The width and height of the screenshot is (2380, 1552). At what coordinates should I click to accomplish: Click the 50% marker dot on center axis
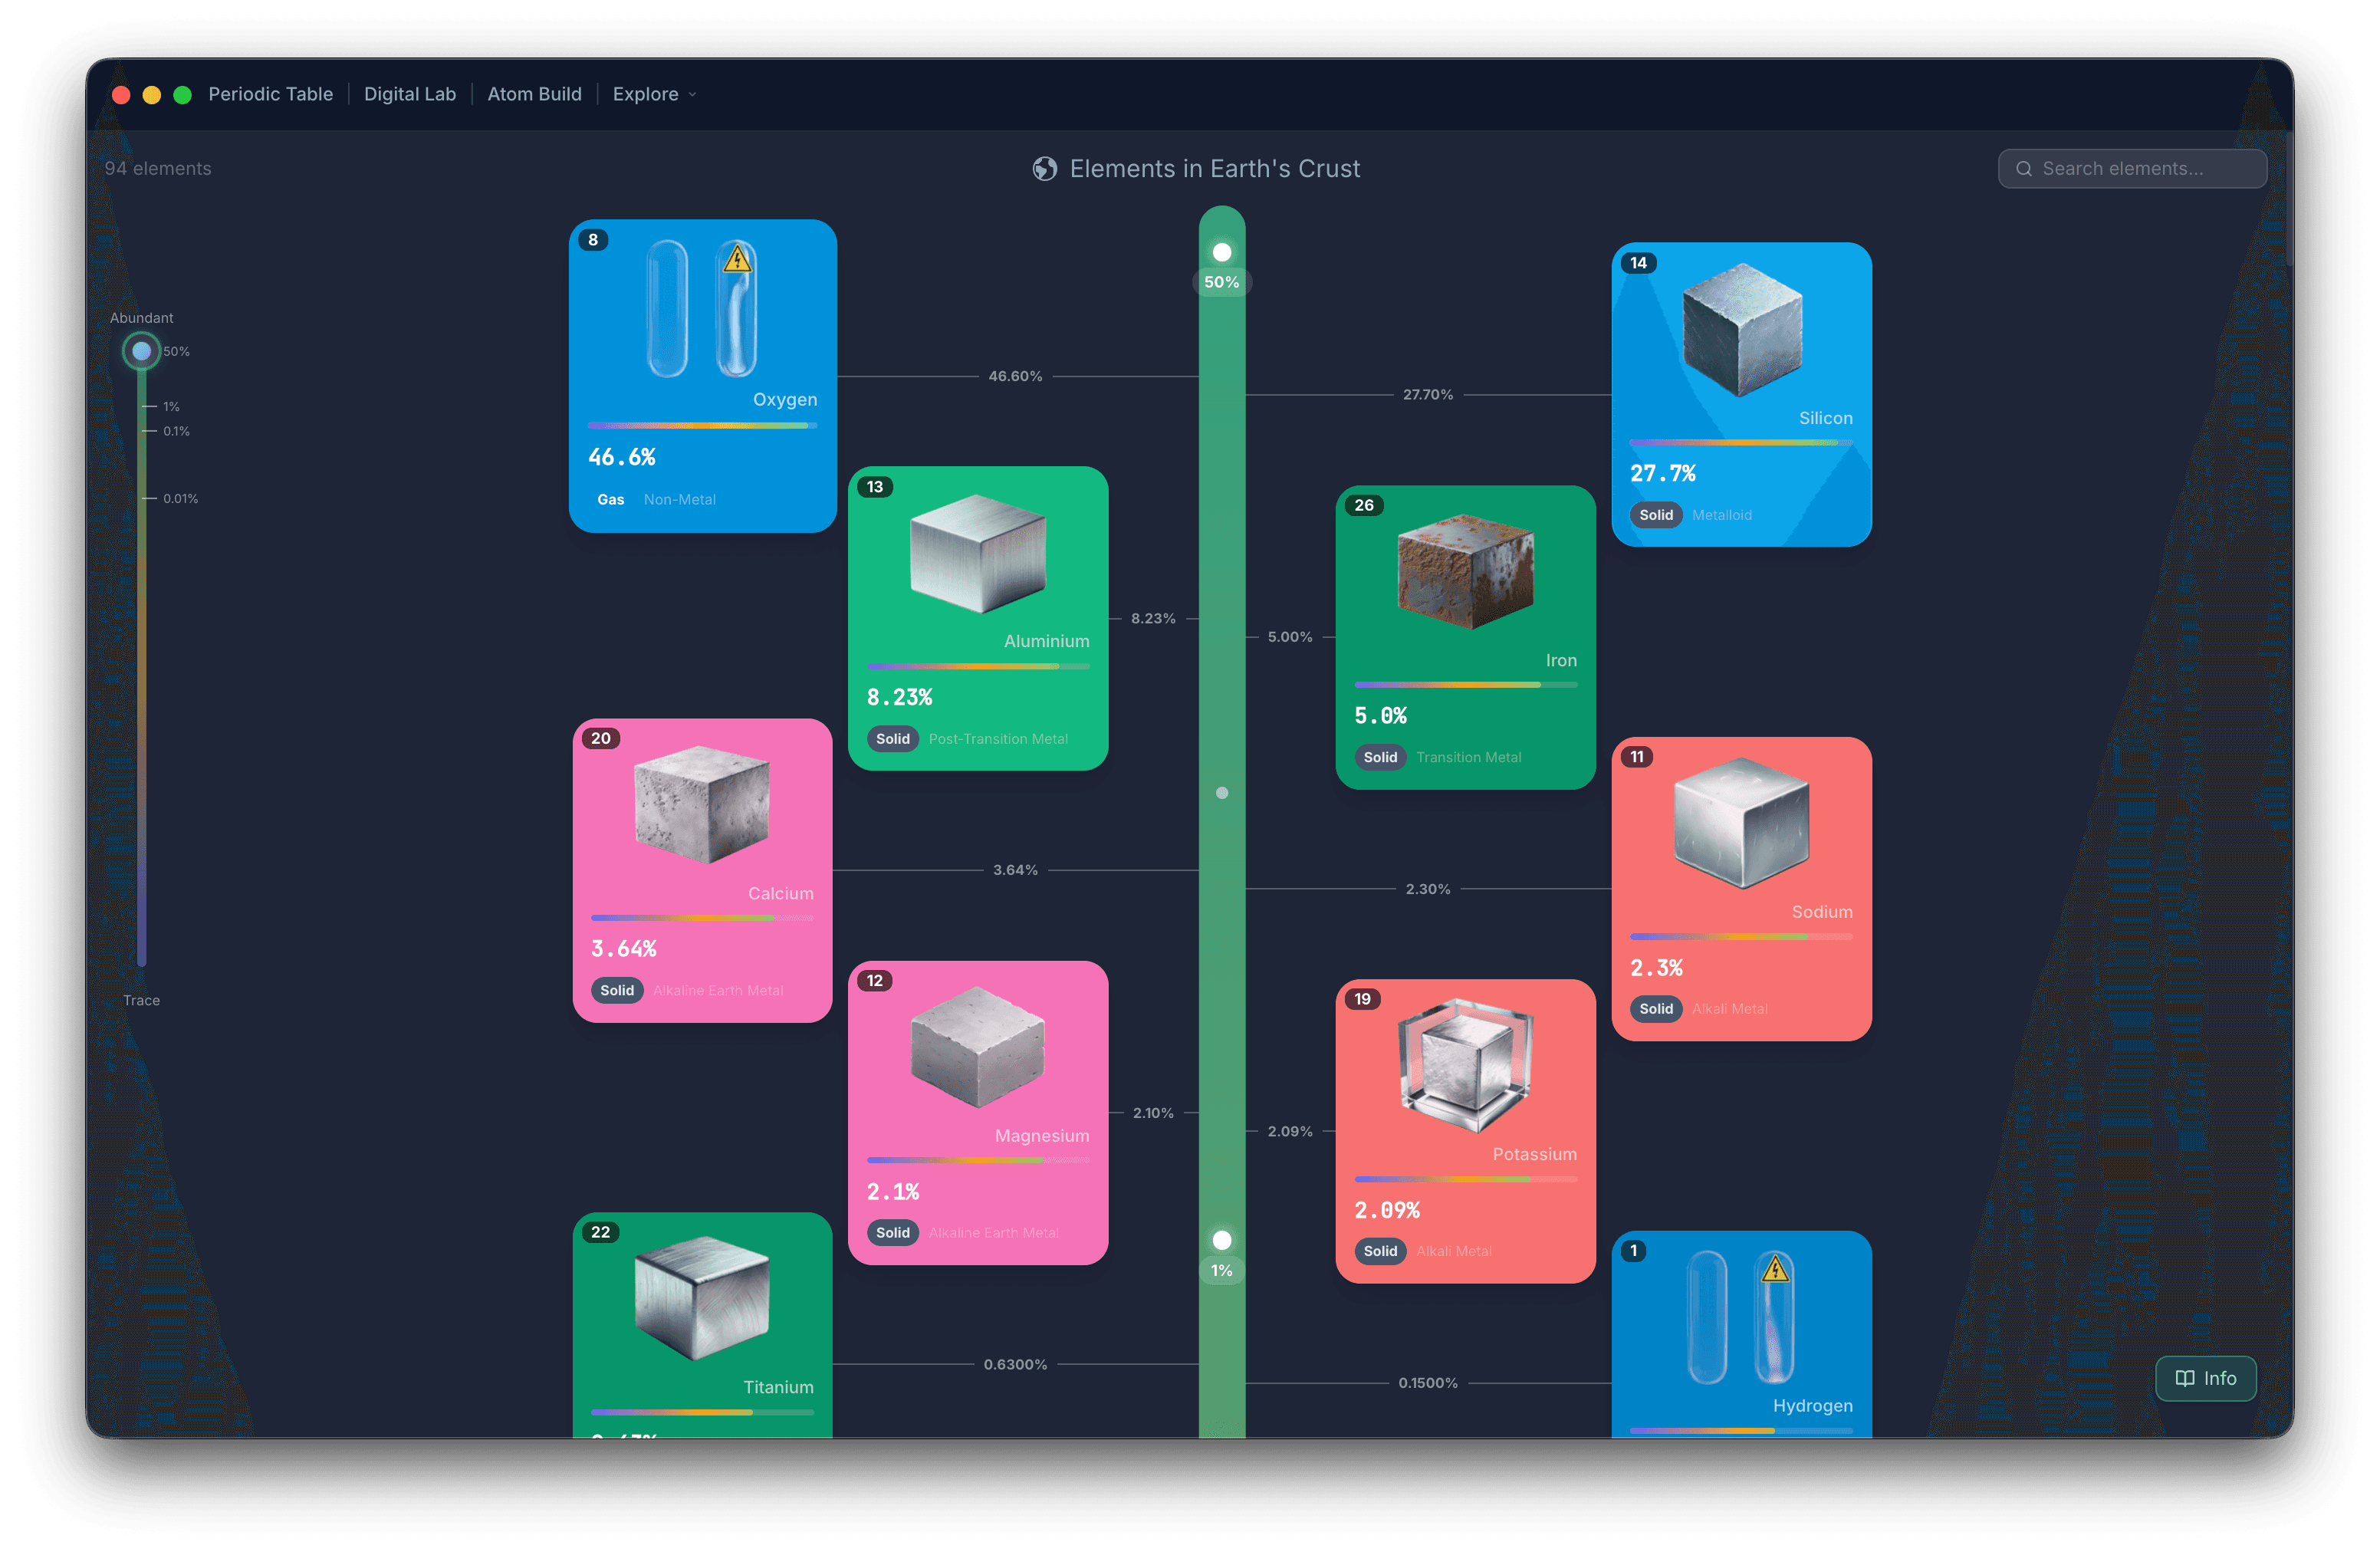coord(1222,252)
